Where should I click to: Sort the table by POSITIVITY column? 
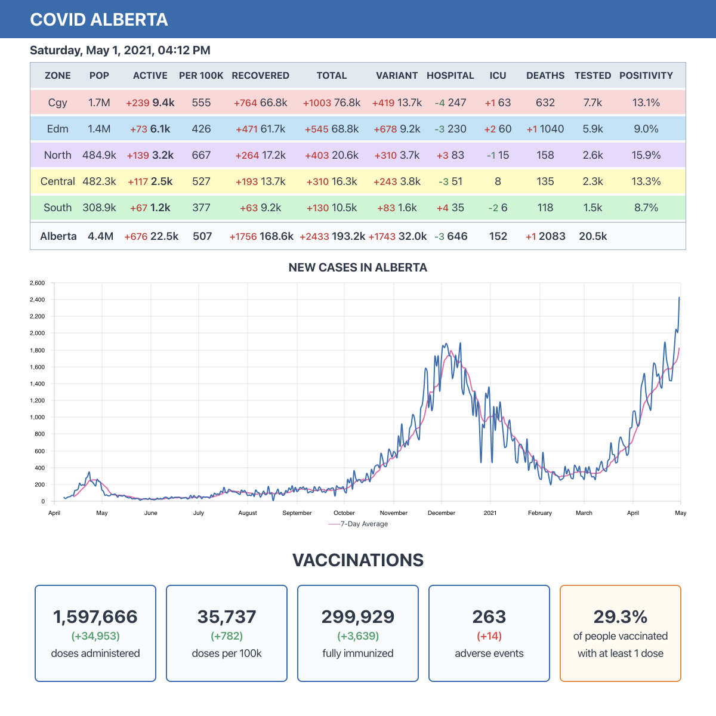(x=647, y=76)
